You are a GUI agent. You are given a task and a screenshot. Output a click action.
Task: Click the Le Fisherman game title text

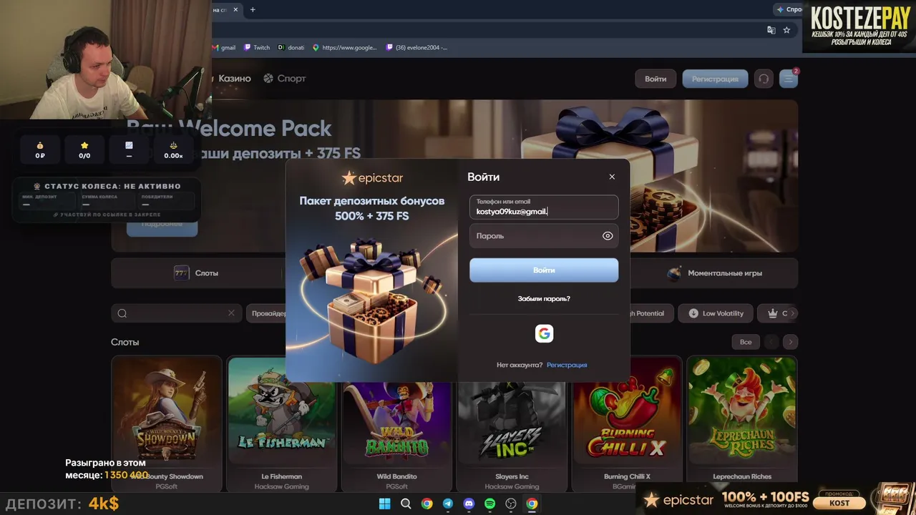point(282,476)
